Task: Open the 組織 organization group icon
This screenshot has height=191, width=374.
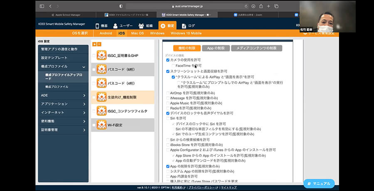Action: (x=141, y=26)
